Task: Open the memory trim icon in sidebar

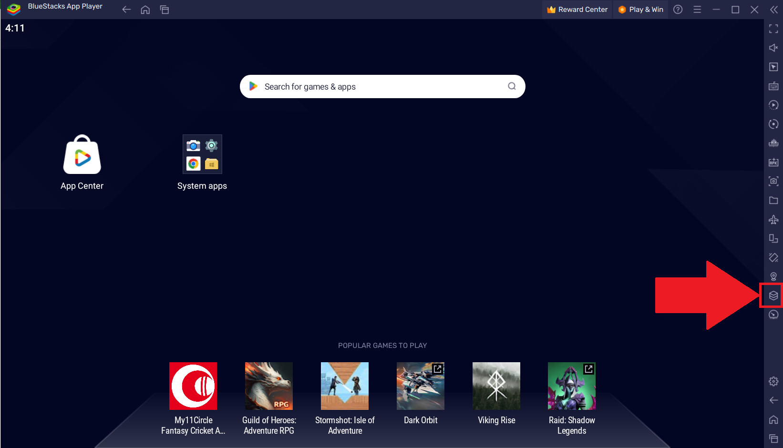Action: click(773, 143)
